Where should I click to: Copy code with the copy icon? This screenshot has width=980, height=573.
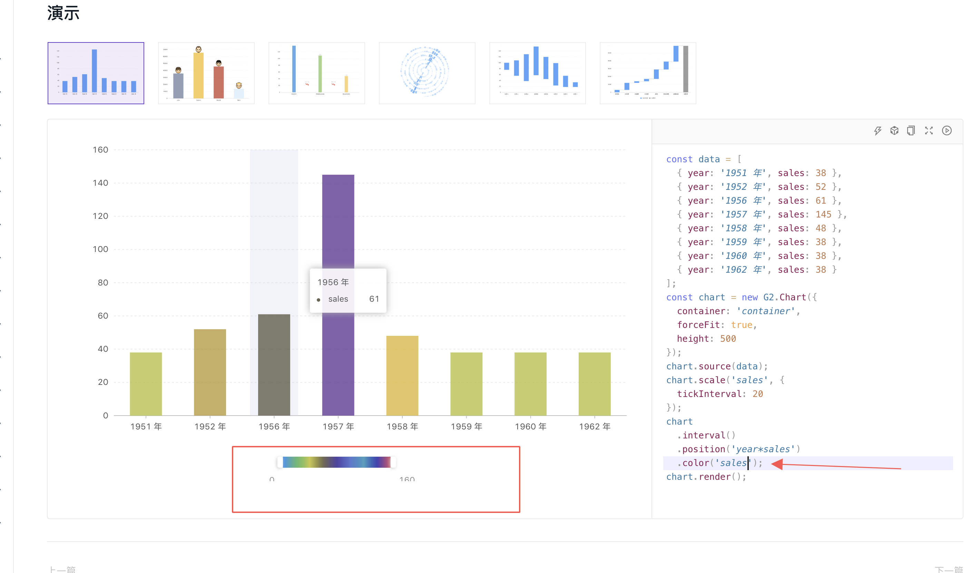(911, 131)
